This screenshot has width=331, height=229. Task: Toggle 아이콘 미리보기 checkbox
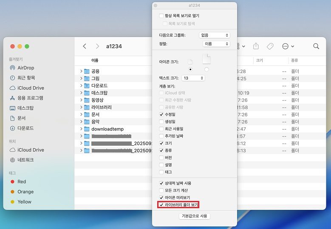point(161,198)
